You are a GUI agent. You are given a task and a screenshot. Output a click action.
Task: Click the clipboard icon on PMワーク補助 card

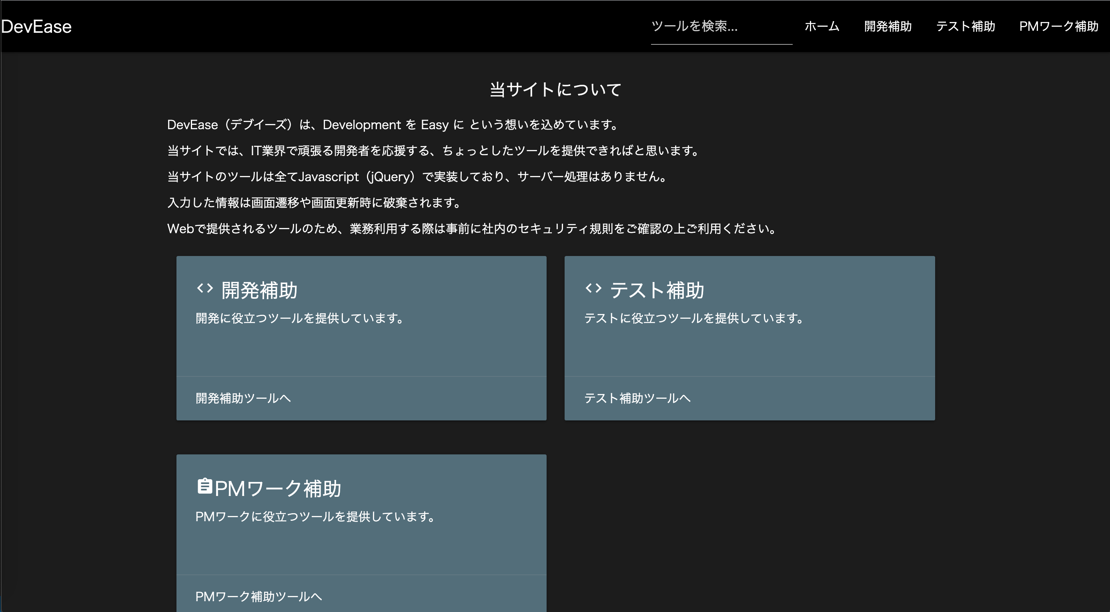point(206,487)
